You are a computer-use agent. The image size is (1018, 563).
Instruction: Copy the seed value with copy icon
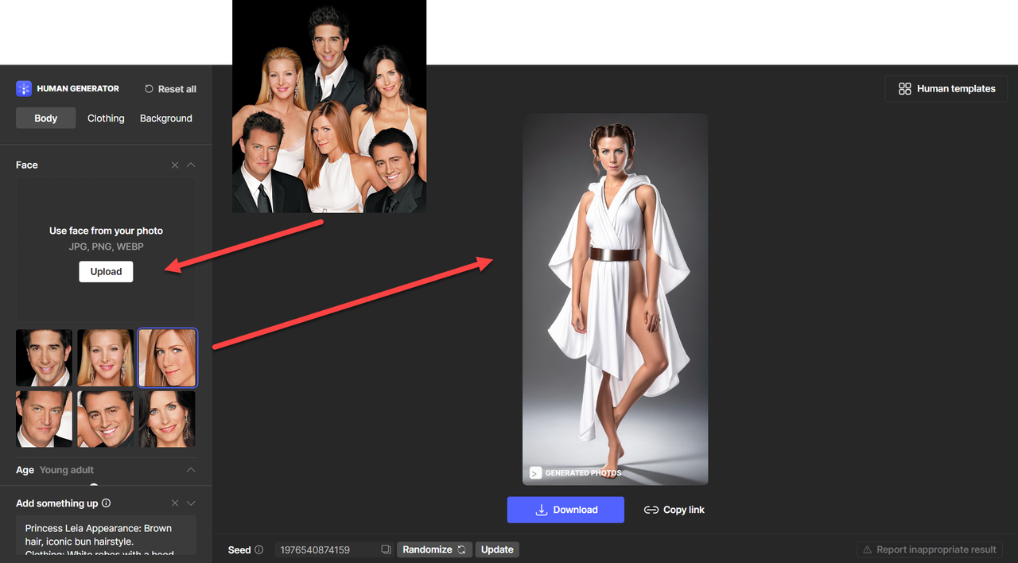[386, 549]
